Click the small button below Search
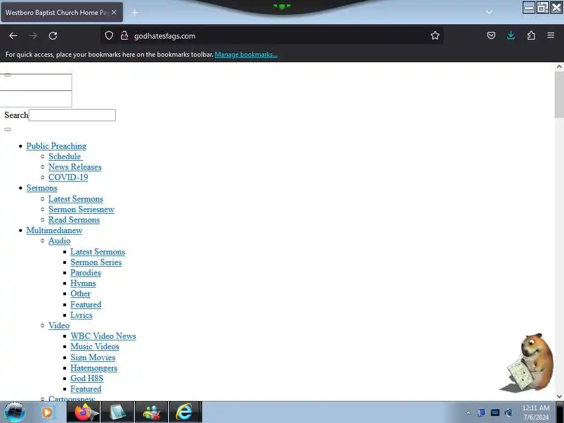 (x=8, y=129)
